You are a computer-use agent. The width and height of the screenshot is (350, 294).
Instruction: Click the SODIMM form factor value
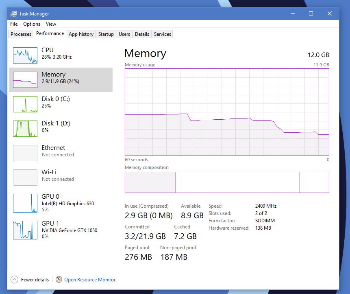click(x=265, y=221)
